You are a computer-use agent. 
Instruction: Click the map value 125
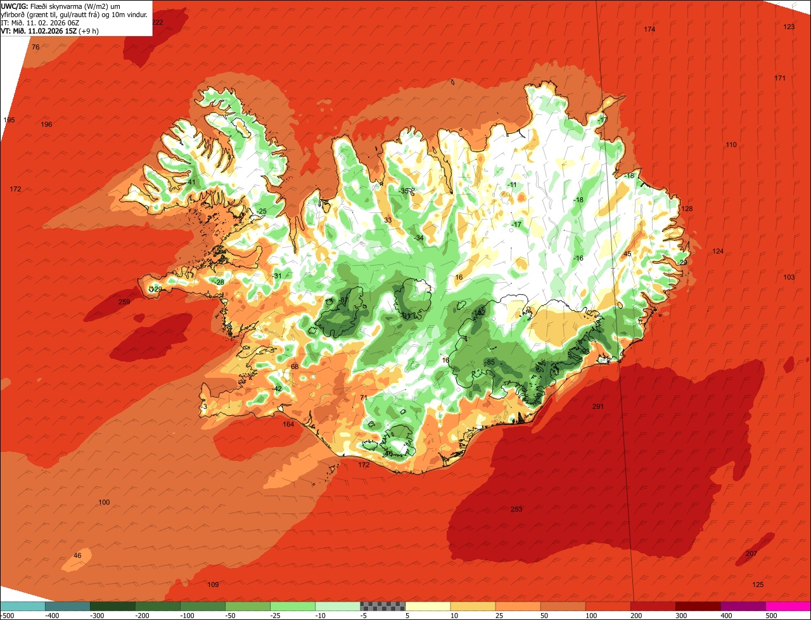tap(758, 584)
